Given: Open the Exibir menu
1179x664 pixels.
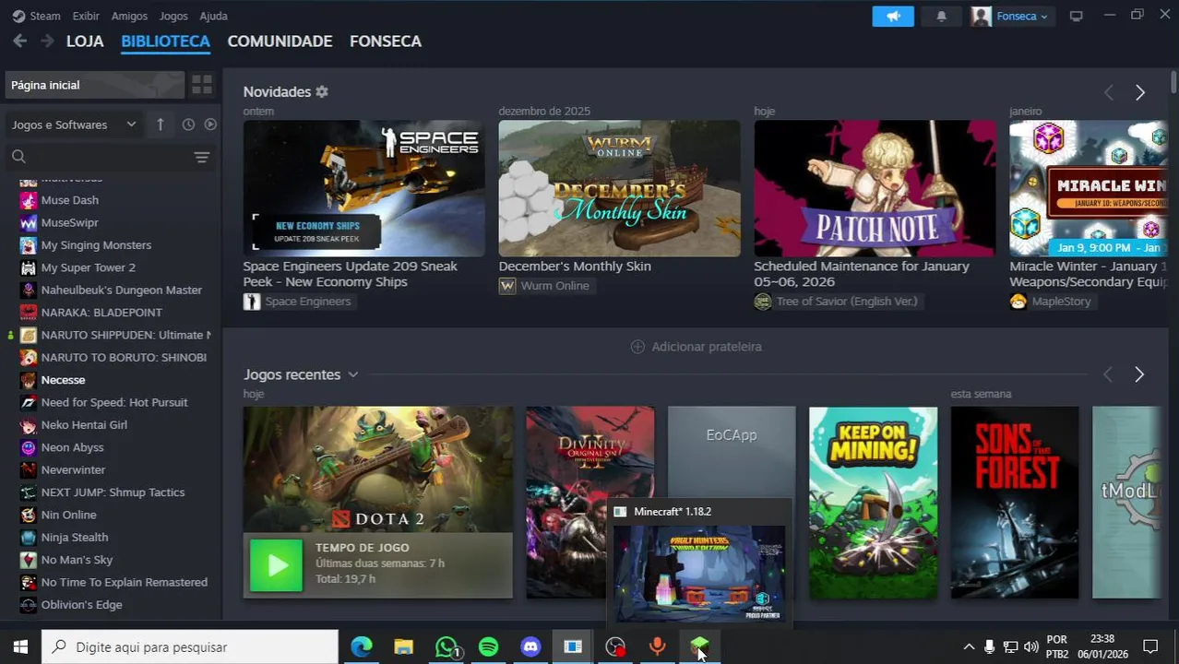Looking at the screenshot, I should pos(86,16).
